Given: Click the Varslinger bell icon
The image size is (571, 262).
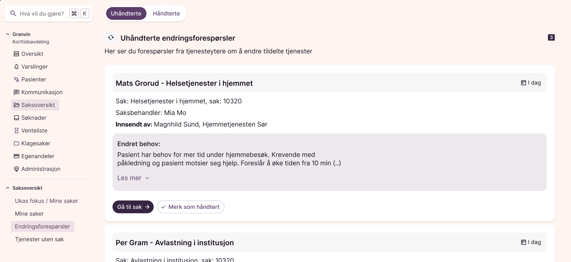Looking at the screenshot, I should point(16,67).
